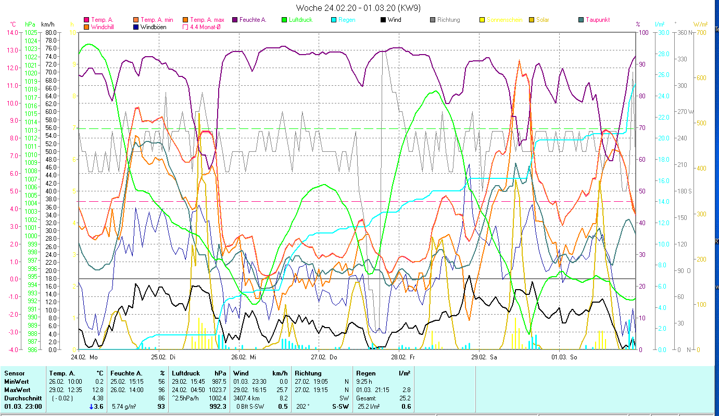719x416 pixels.
Task: Click the 01.03. 23:00 timestamp row label
Action: click(x=23, y=407)
